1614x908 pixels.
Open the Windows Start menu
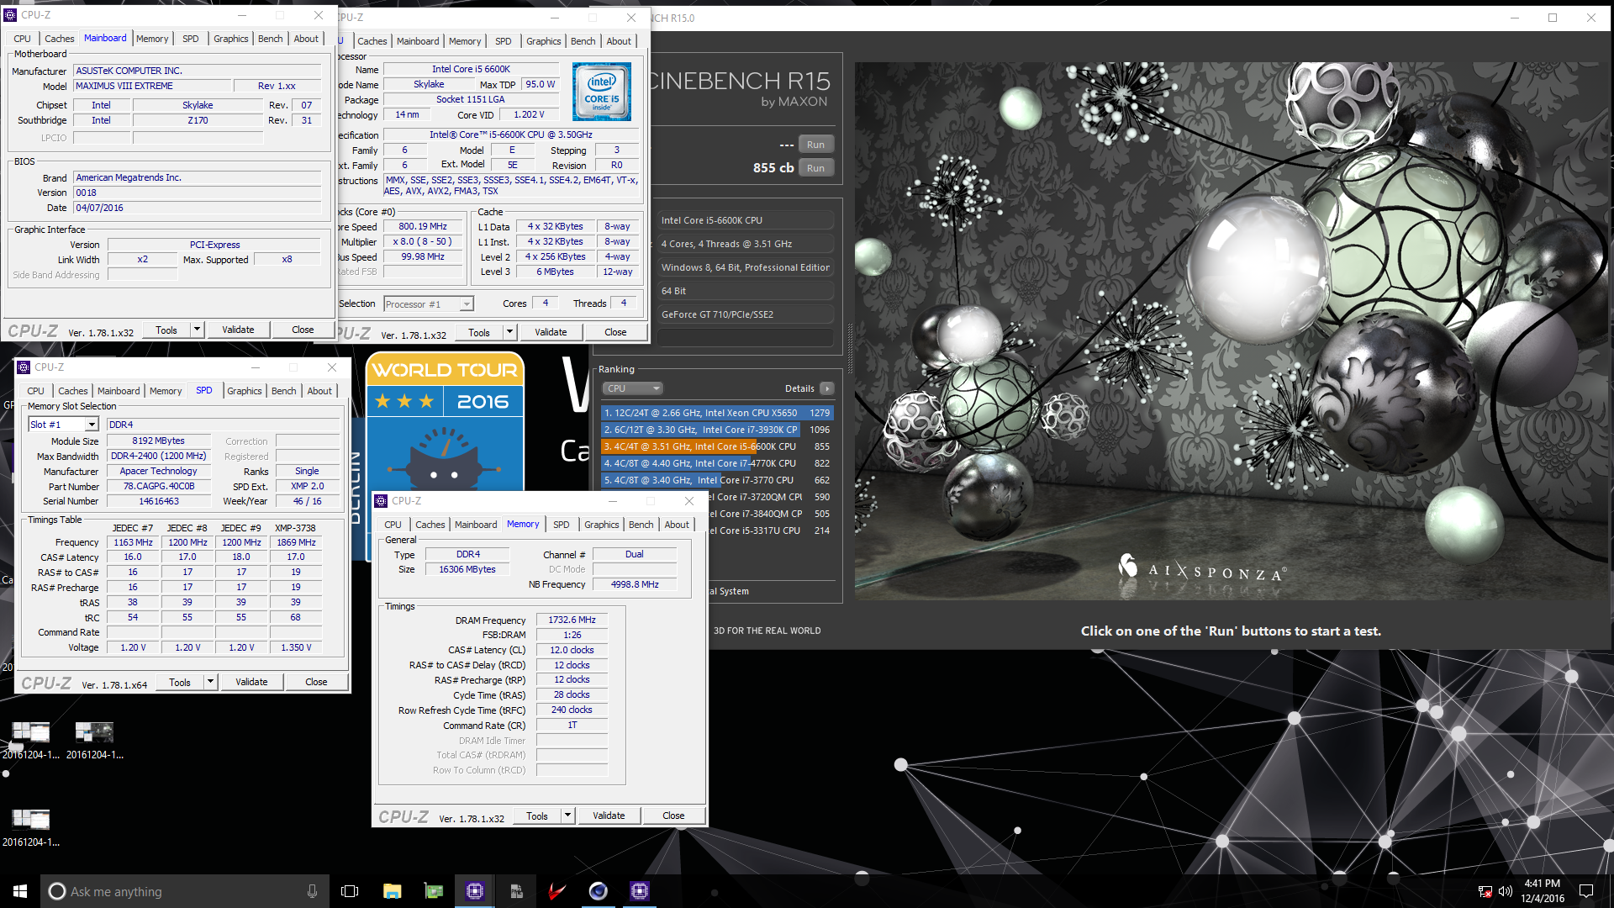click(20, 891)
